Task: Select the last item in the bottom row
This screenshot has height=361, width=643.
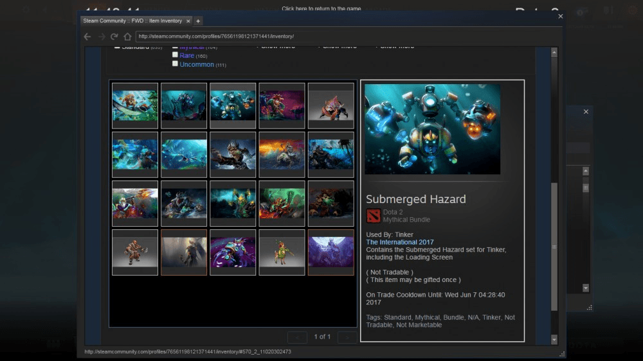Action: tap(331, 252)
